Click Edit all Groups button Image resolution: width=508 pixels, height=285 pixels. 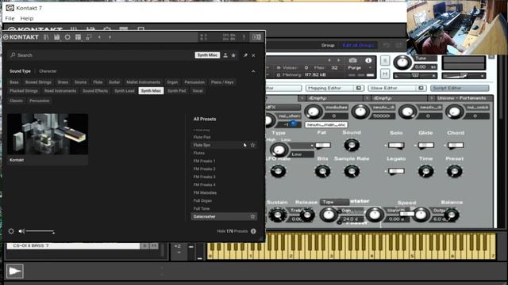click(358, 45)
